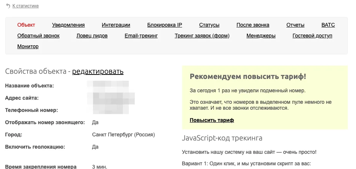Open the Статусы tab
The width and height of the screenshot is (356, 169).
pyautogui.click(x=209, y=25)
